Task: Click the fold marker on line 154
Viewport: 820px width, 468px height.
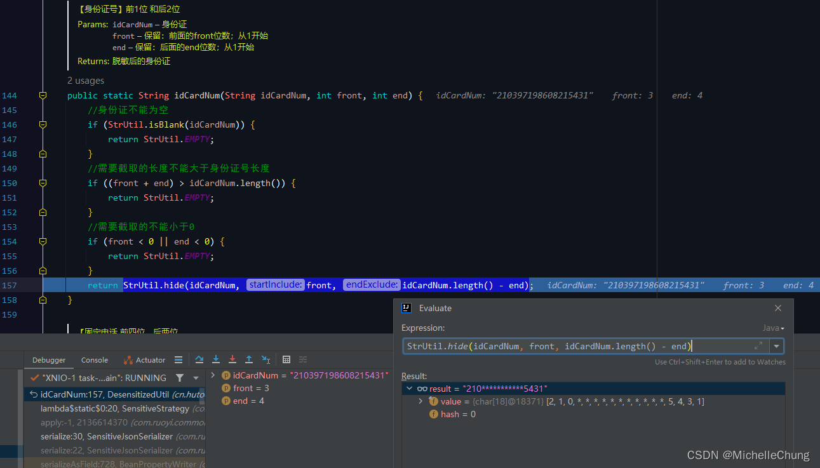Action: click(43, 241)
